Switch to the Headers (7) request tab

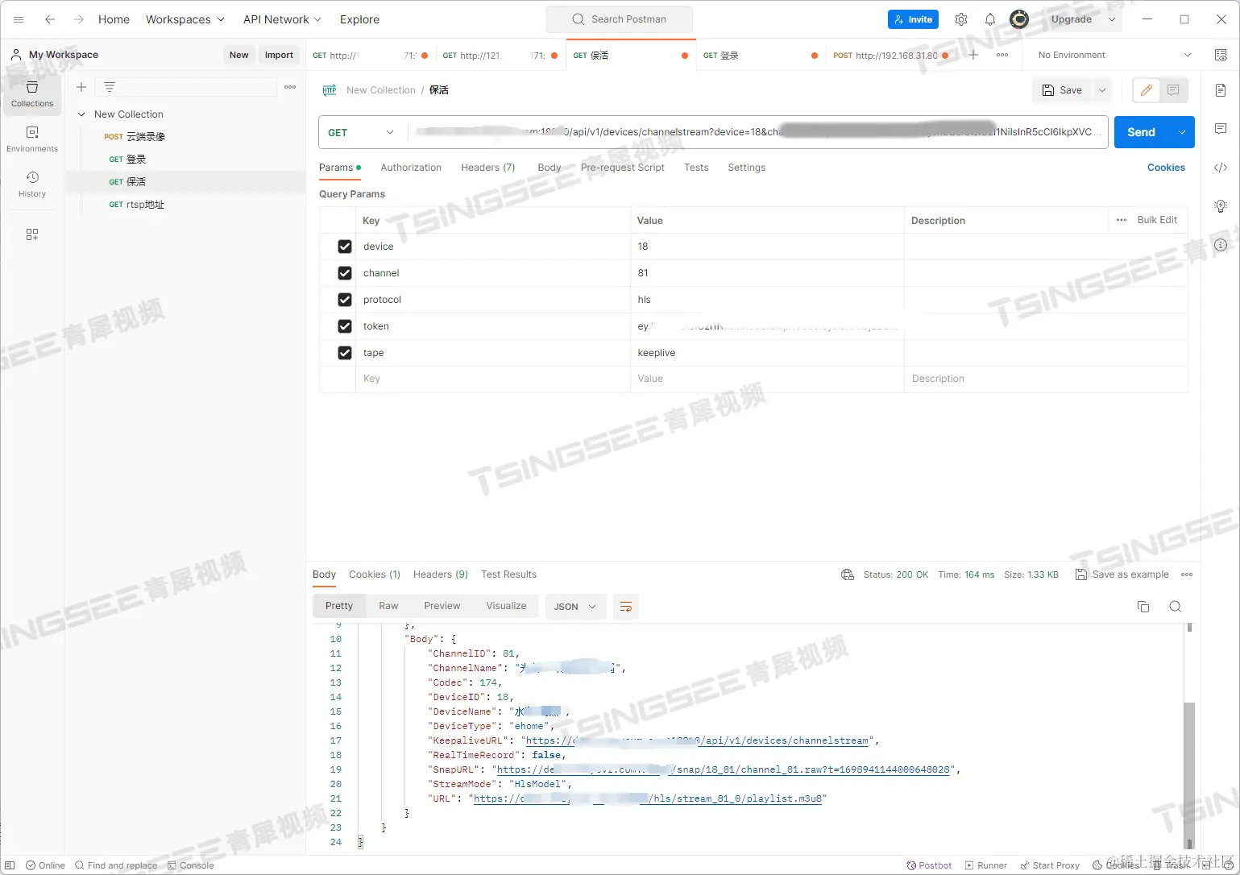[x=487, y=168]
